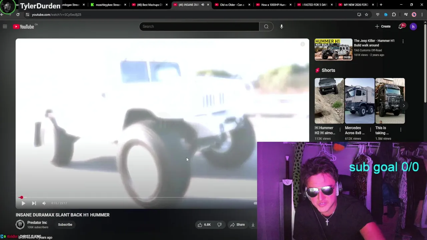View site information icon in address bar
The width and height of the screenshot is (427, 240).
27,14
